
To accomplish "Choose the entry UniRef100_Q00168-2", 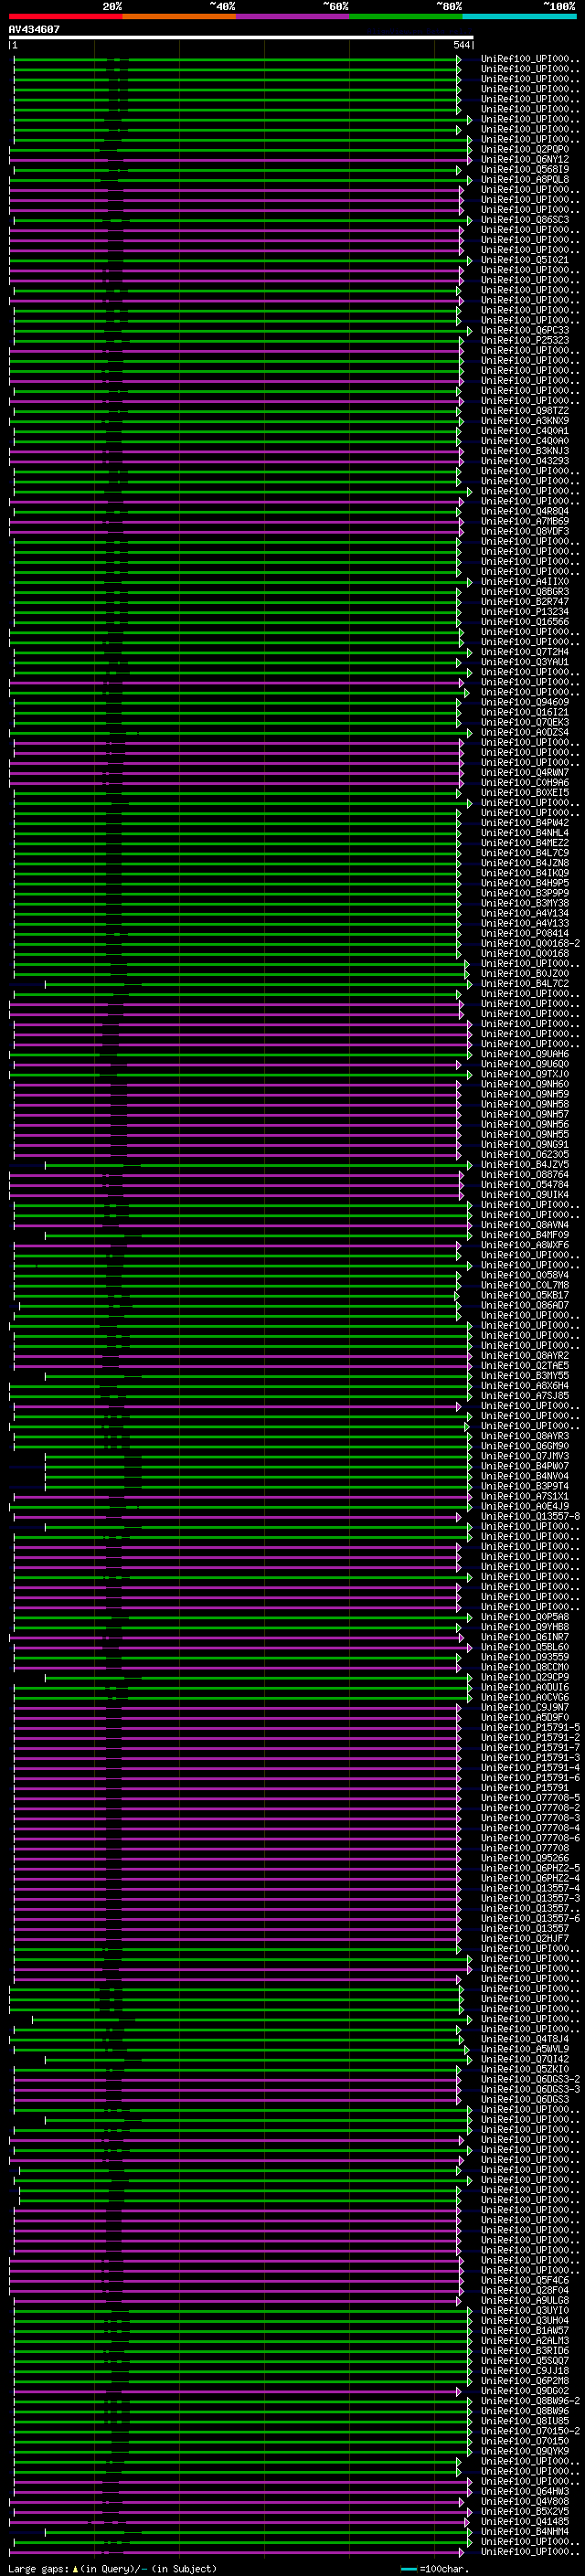I will [530, 944].
